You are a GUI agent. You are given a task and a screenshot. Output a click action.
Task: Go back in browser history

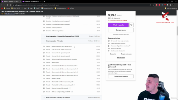coord(2,5)
